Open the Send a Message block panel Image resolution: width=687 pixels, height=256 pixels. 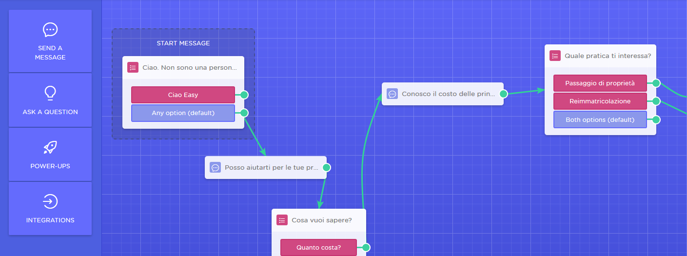pyautogui.click(x=50, y=41)
